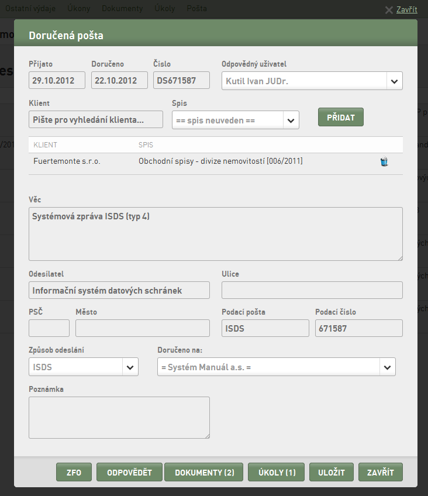Viewport: 428px width, 496px height.
Task: Save with the ULOŽIT button
Action: [332, 472]
